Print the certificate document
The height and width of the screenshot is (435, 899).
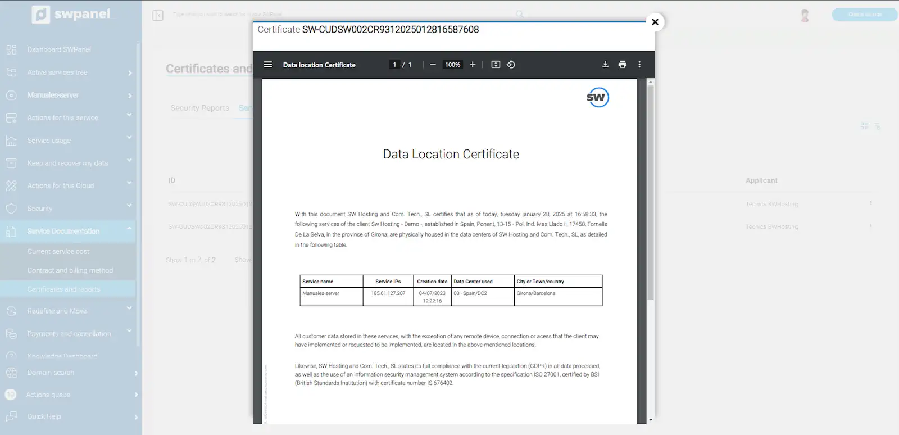pyautogui.click(x=622, y=65)
